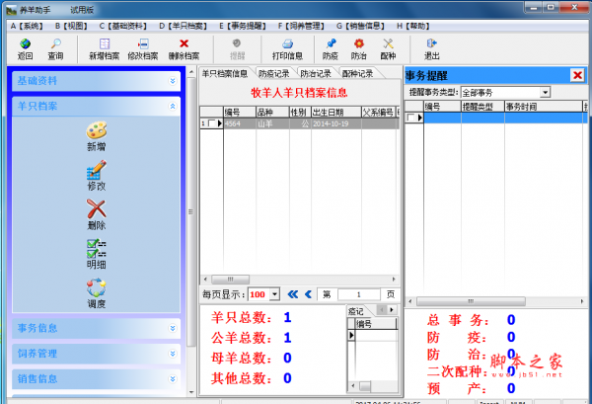Switch to the 防治记录 tab

coord(316,73)
